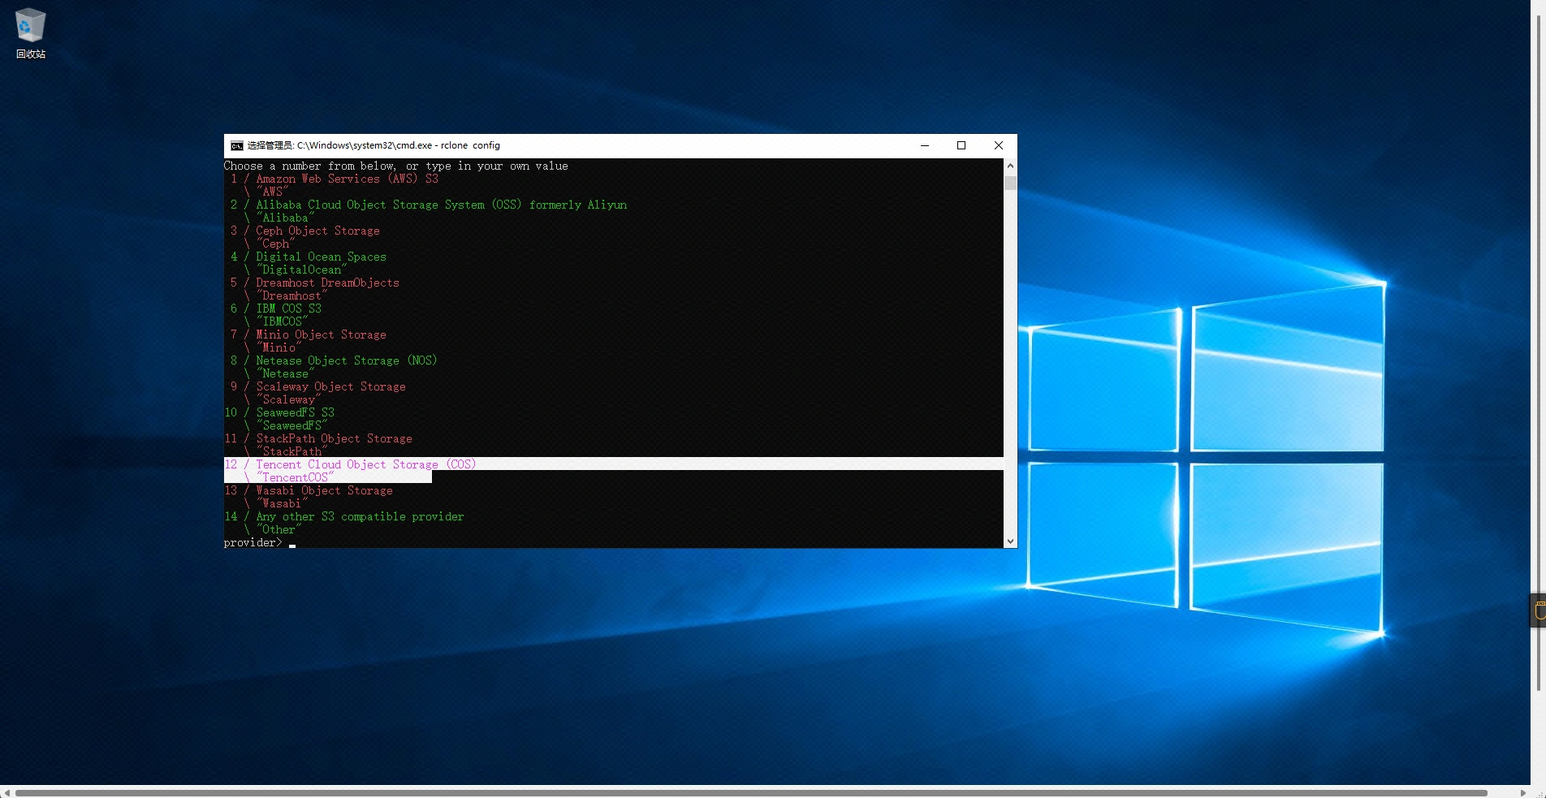The image size is (1546, 798).
Task: Click the 'Amazon Web Services (AWS) S3' line
Action: [335, 179]
